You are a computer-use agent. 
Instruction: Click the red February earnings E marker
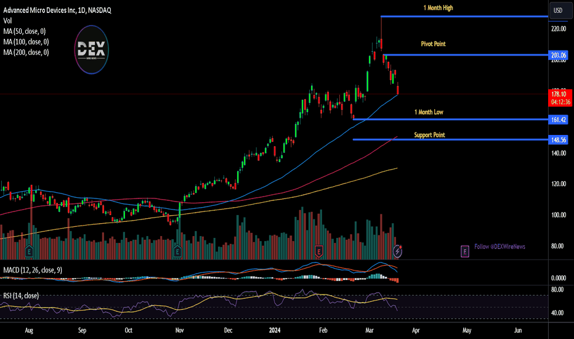(x=319, y=251)
